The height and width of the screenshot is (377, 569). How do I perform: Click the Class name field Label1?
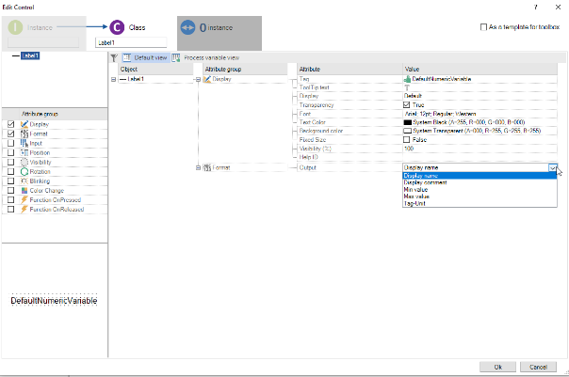(131, 42)
